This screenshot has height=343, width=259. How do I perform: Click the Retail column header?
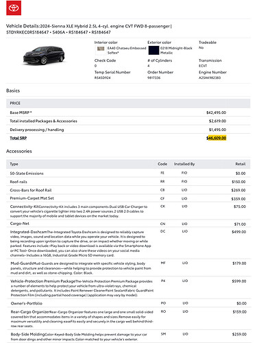241,164
